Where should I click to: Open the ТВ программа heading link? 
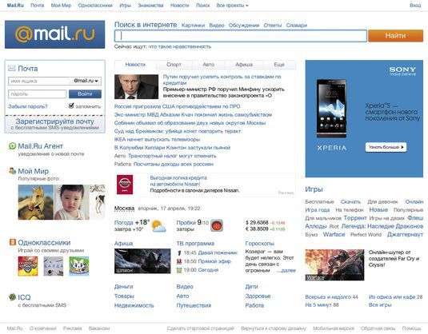tap(195, 243)
